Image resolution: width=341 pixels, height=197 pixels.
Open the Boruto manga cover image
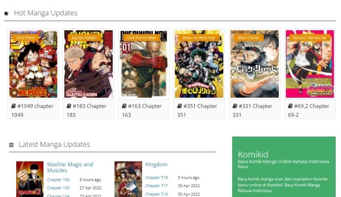click(310, 64)
